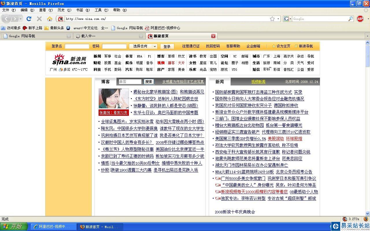Open the 书签 menu
Viewport: 370px width, 231px height.
pyautogui.click(x=83, y=10)
